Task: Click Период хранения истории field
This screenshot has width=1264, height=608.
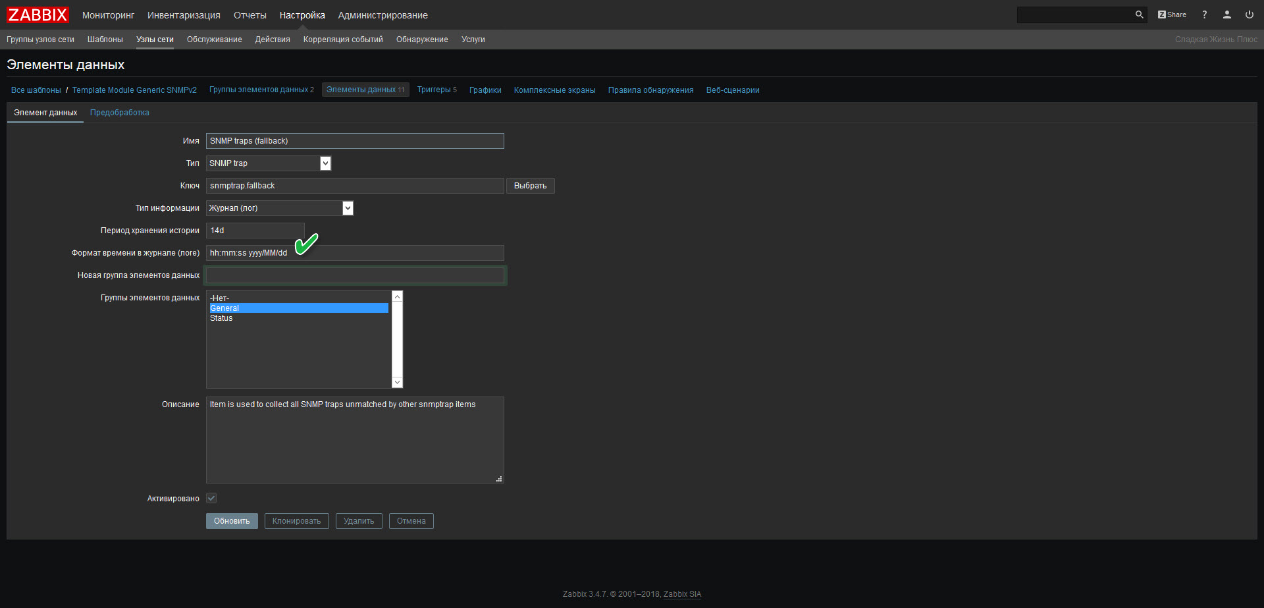Action: [255, 231]
